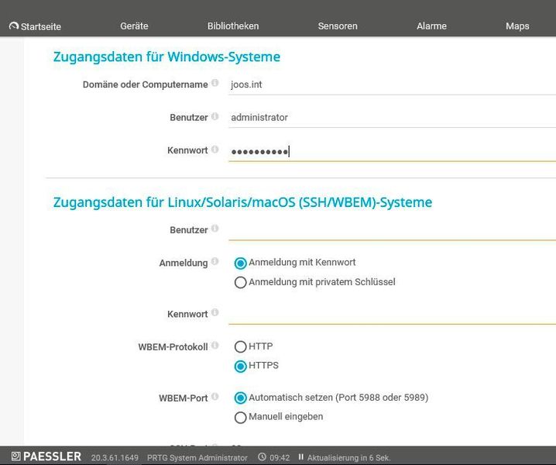Viewport: 556px width, 465px height.
Task: Click the clock icon in status bar
Action: pyautogui.click(x=262, y=457)
